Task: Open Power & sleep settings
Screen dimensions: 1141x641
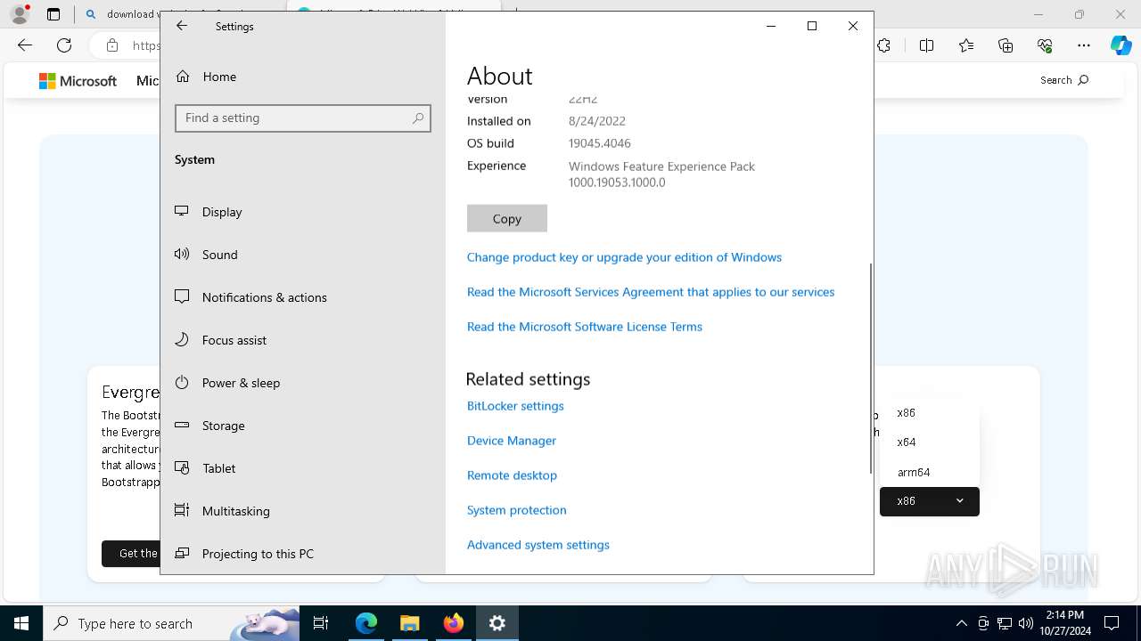Action: click(303, 383)
